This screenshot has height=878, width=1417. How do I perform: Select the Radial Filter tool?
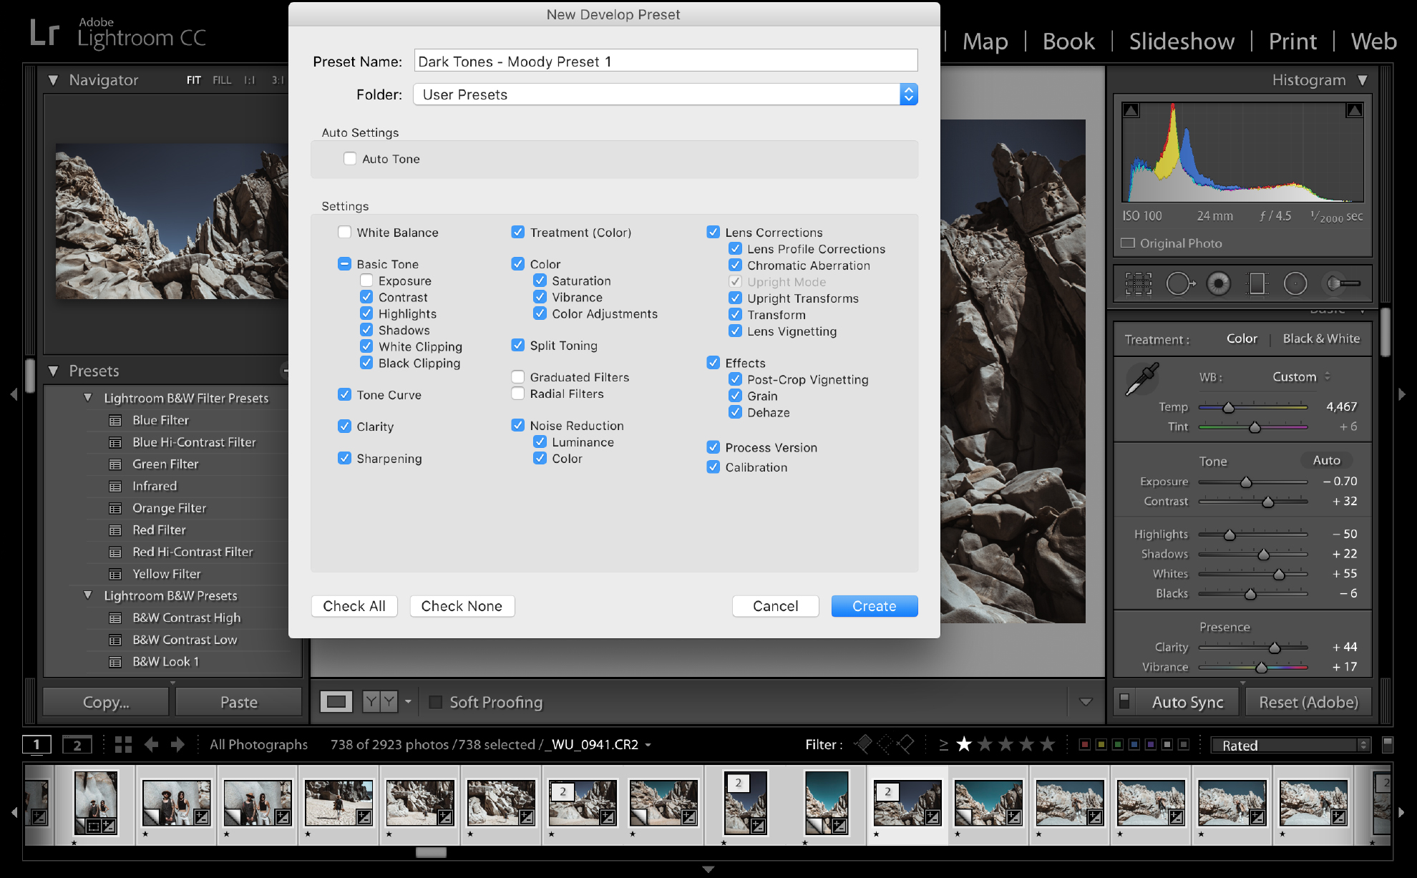pyautogui.click(x=1295, y=284)
